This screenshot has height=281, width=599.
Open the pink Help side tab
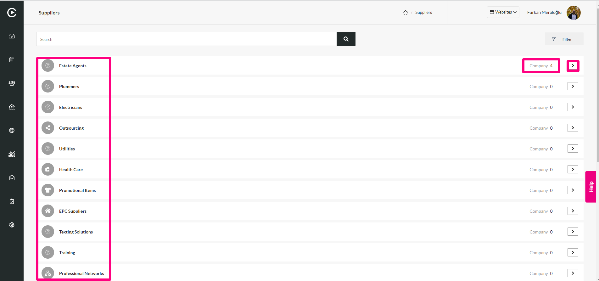pos(591,187)
